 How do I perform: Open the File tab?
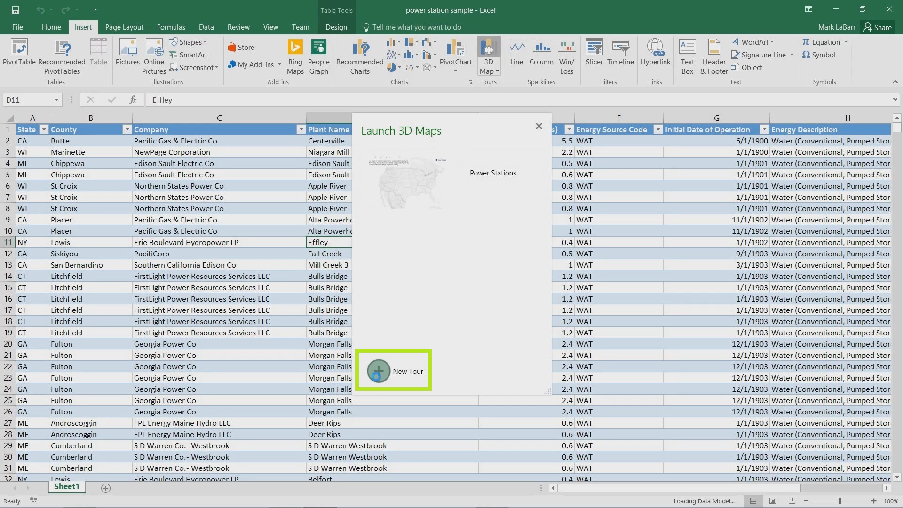17,27
